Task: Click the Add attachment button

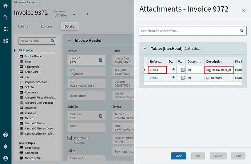Action: coord(198,156)
